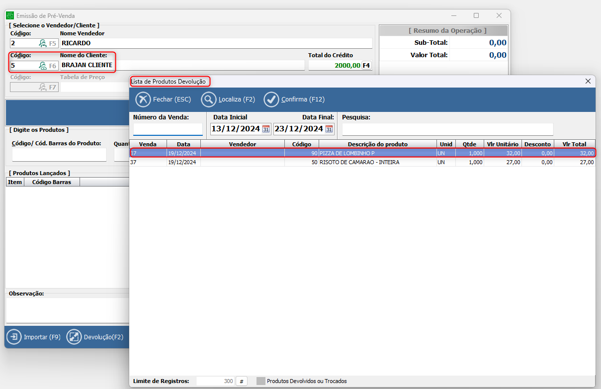The height and width of the screenshot is (389, 601).
Task: Sort by Descrição do produto column header
Action: pos(377,144)
